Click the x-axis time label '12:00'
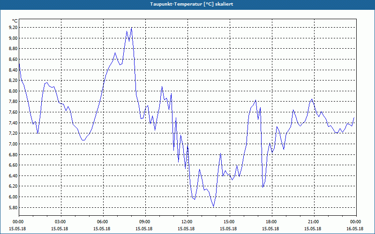Image resolution: width=375 pixels, height=234 pixels. click(x=187, y=222)
